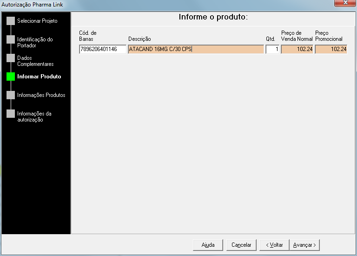The height and width of the screenshot is (256, 357).
Task: Click the 'Informe o produto:' heading
Action: [213, 17]
